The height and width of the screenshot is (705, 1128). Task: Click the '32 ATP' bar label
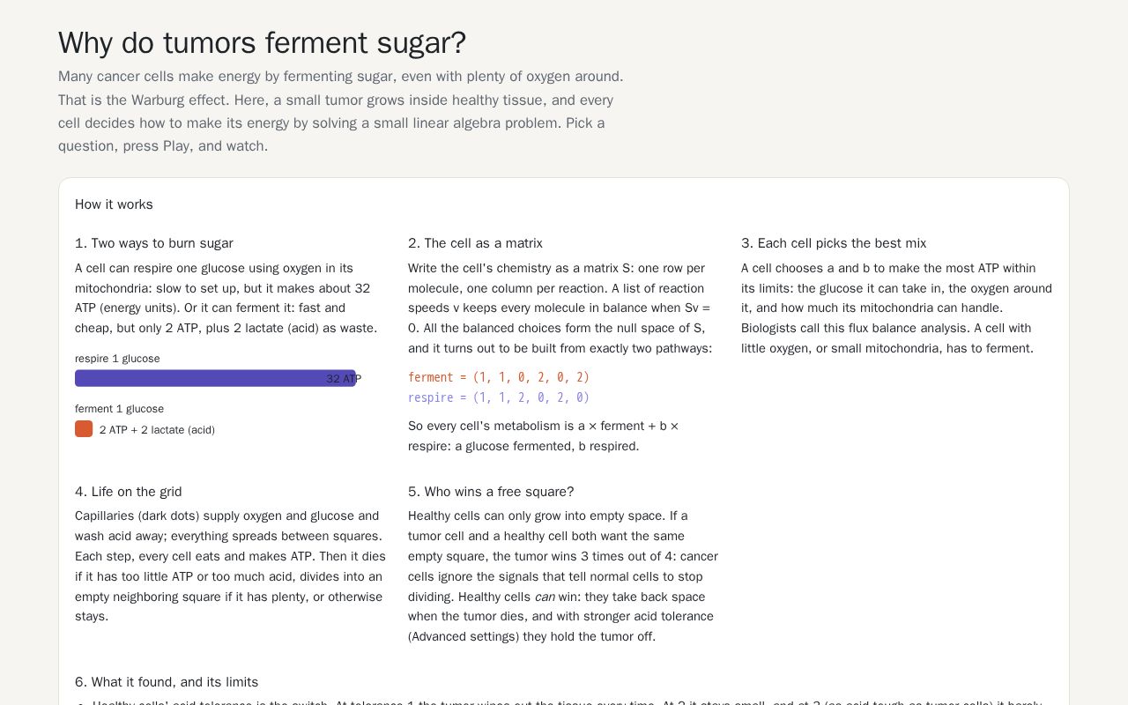click(344, 379)
